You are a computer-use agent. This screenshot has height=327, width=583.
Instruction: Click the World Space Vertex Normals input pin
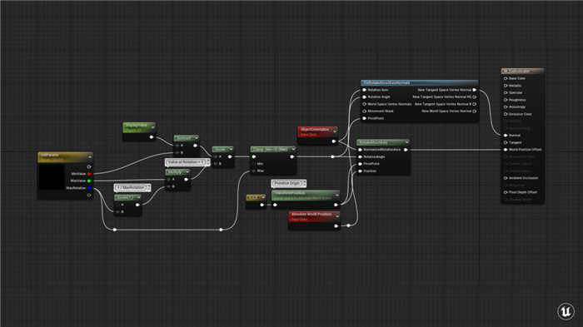pyautogui.click(x=365, y=104)
